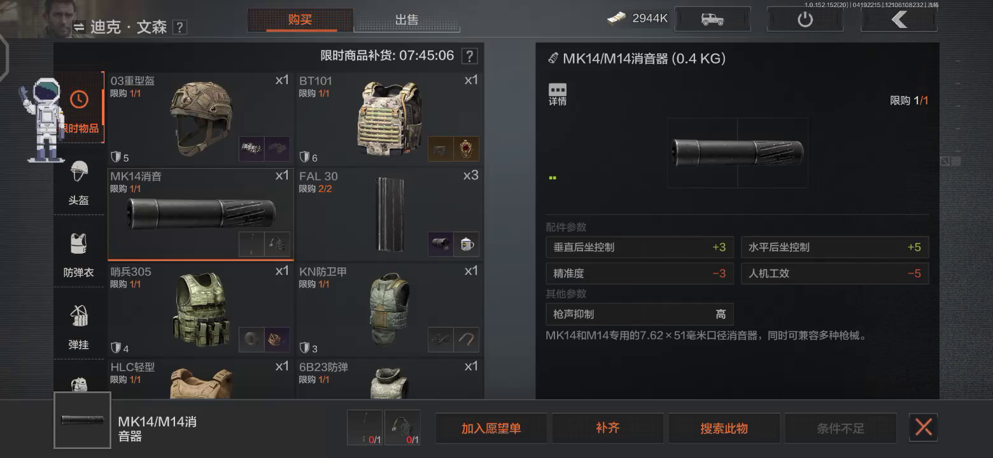993x458 pixels.
Task: Select the FAL 30 magazine item
Action: [x=390, y=214]
